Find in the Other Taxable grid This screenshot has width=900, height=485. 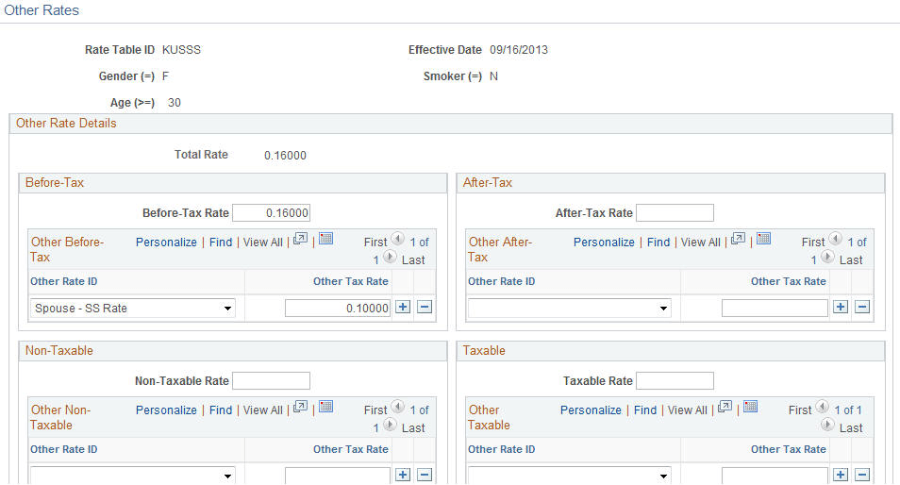click(x=645, y=410)
